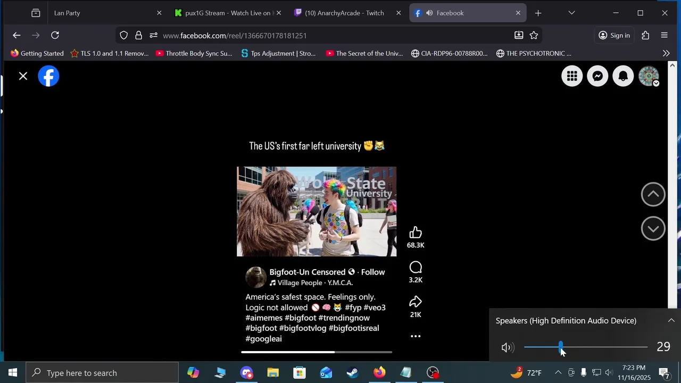Share the reel with the arrow icon

[416, 302]
